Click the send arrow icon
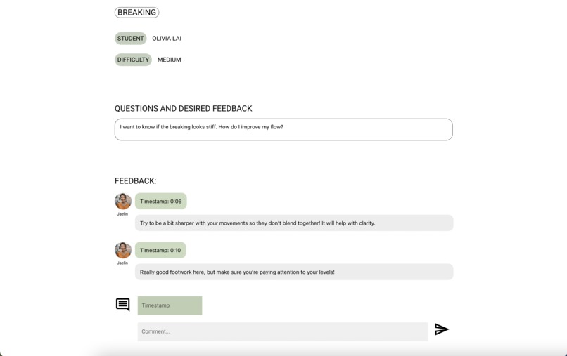The image size is (567, 356). click(x=442, y=329)
